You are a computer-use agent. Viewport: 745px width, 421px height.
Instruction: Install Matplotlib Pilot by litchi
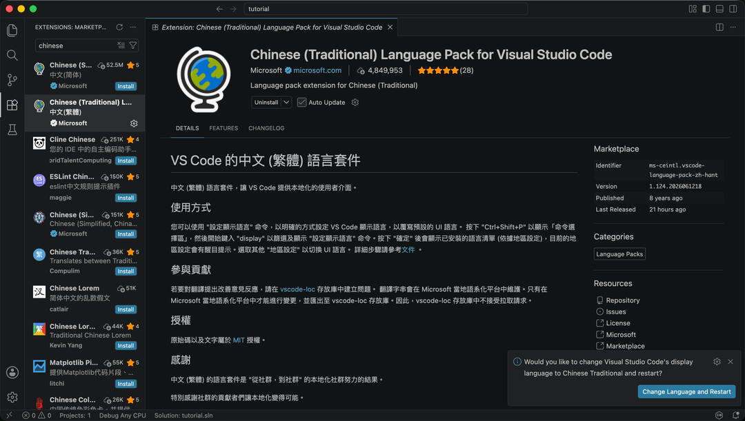(x=126, y=384)
